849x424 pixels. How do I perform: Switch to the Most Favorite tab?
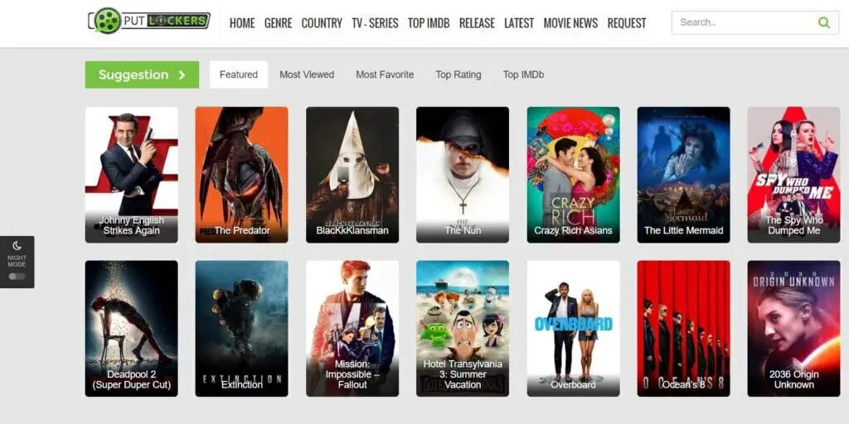coord(385,75)
